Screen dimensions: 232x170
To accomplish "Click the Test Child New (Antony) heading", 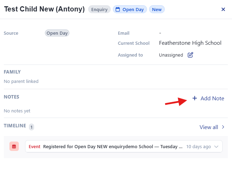I will point(44,9).
